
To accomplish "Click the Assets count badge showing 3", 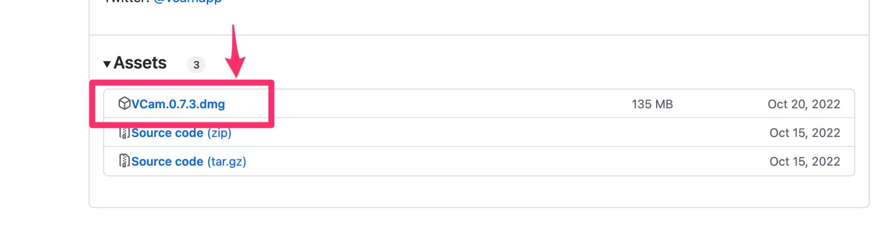I will (196, 65).
